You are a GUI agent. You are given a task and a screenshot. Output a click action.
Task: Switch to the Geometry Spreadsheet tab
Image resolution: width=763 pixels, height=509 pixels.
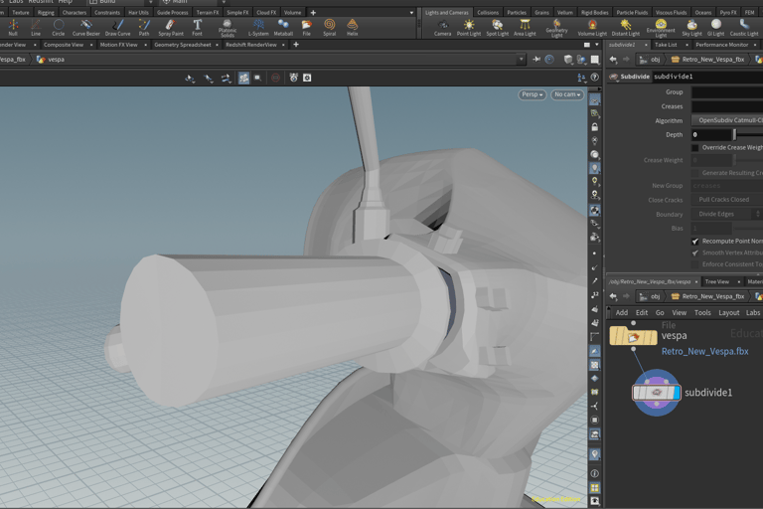point(183,45)
